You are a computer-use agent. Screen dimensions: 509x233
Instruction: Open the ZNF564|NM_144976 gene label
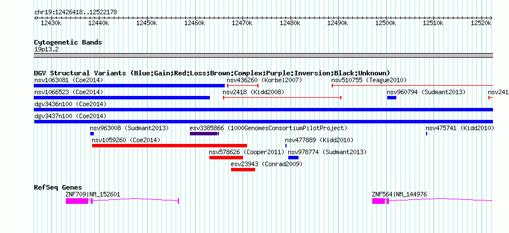399,194
